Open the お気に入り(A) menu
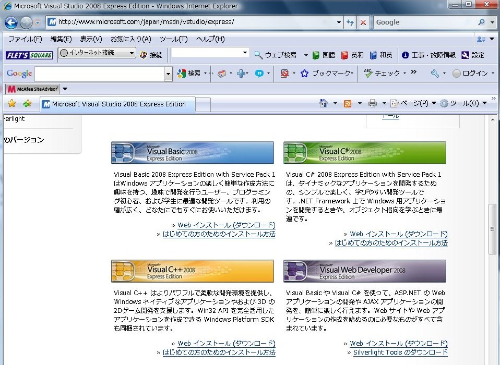This screenshot has height=365, width=500. pyautogui.click(x=130, y=39)
